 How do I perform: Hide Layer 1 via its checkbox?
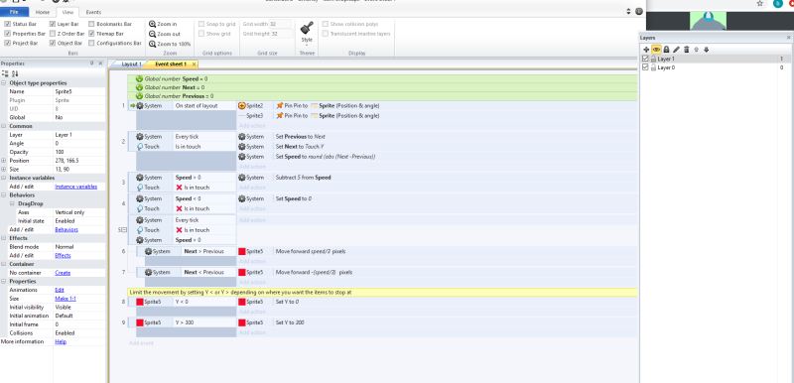(645, 60)
